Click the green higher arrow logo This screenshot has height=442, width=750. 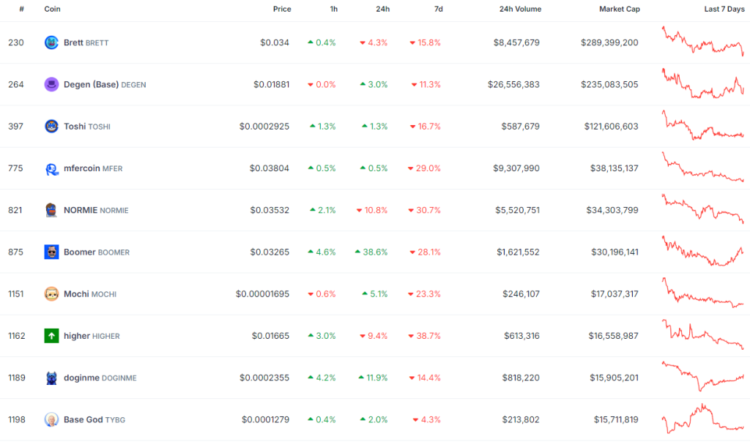pyautogui.click(x=51, y=335)
